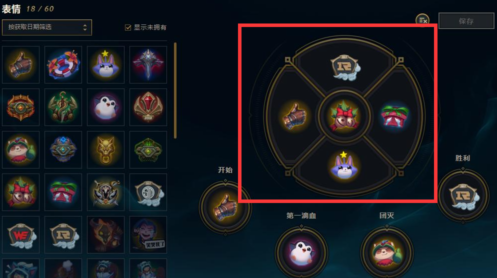Viewport: 497px width, 278px height.
Task: Select the right wheel slot crying gift emote
Action: [394, 116]
